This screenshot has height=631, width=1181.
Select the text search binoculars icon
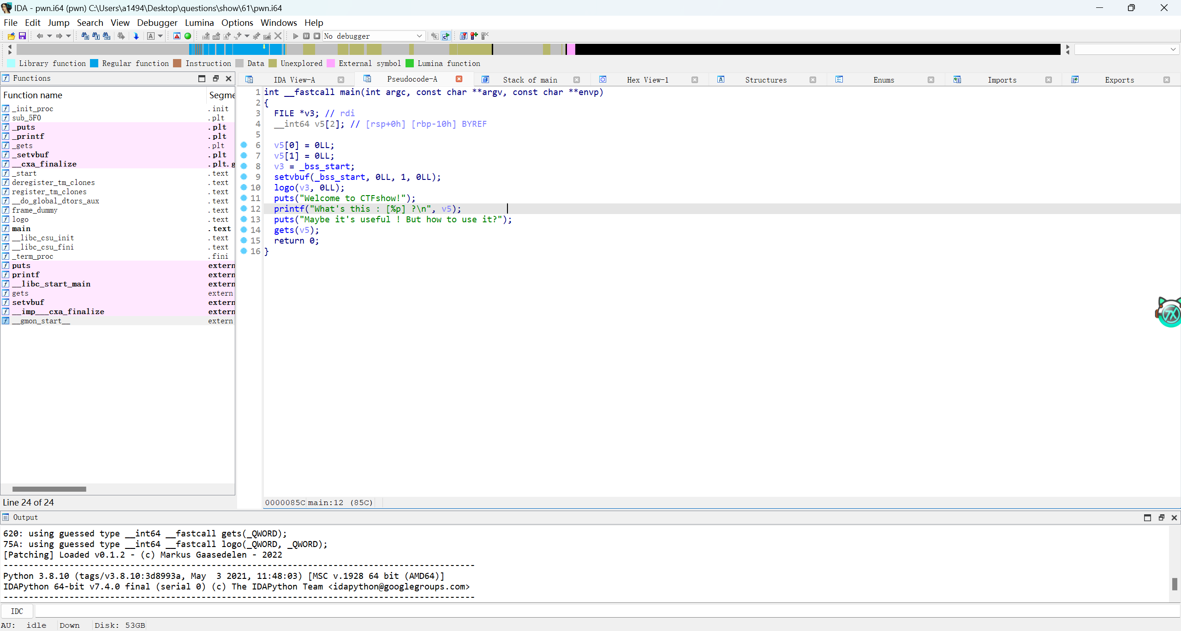click(95, 36)
